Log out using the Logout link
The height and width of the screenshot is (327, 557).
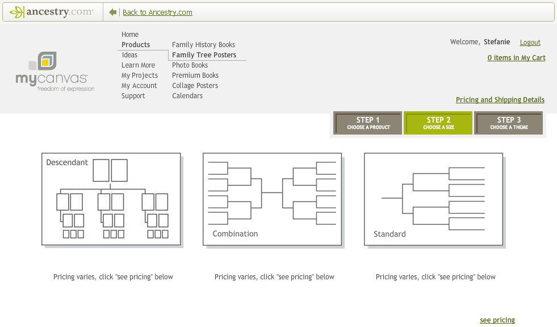point(530,43)
